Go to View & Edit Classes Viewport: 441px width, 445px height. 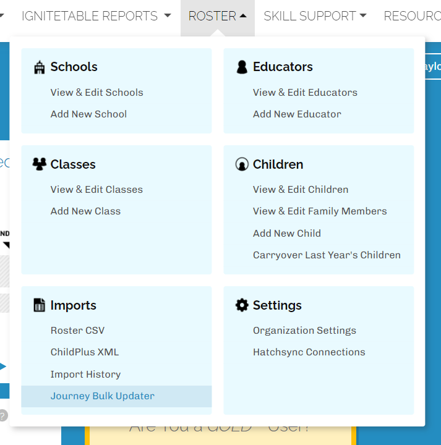96,190
